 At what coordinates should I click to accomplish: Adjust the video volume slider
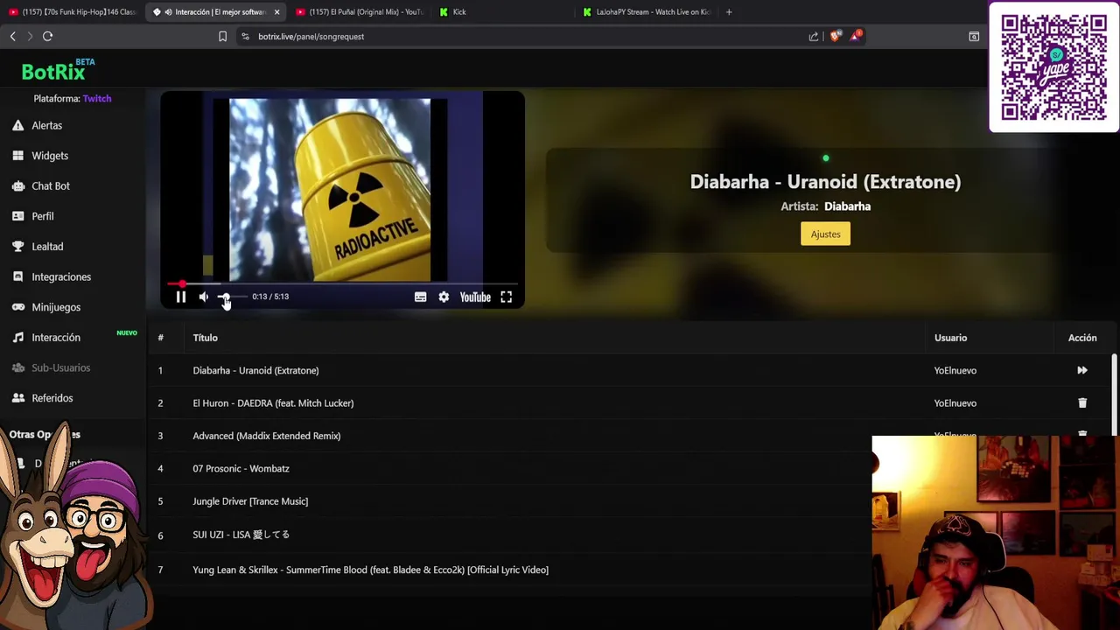[233, 297]
